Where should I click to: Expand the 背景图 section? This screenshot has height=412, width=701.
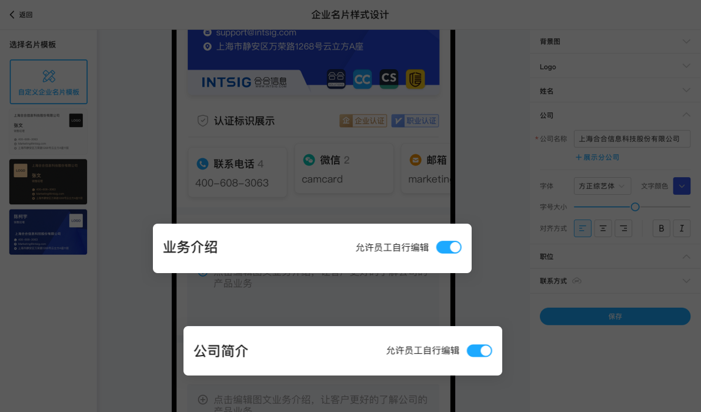point(615,42)
